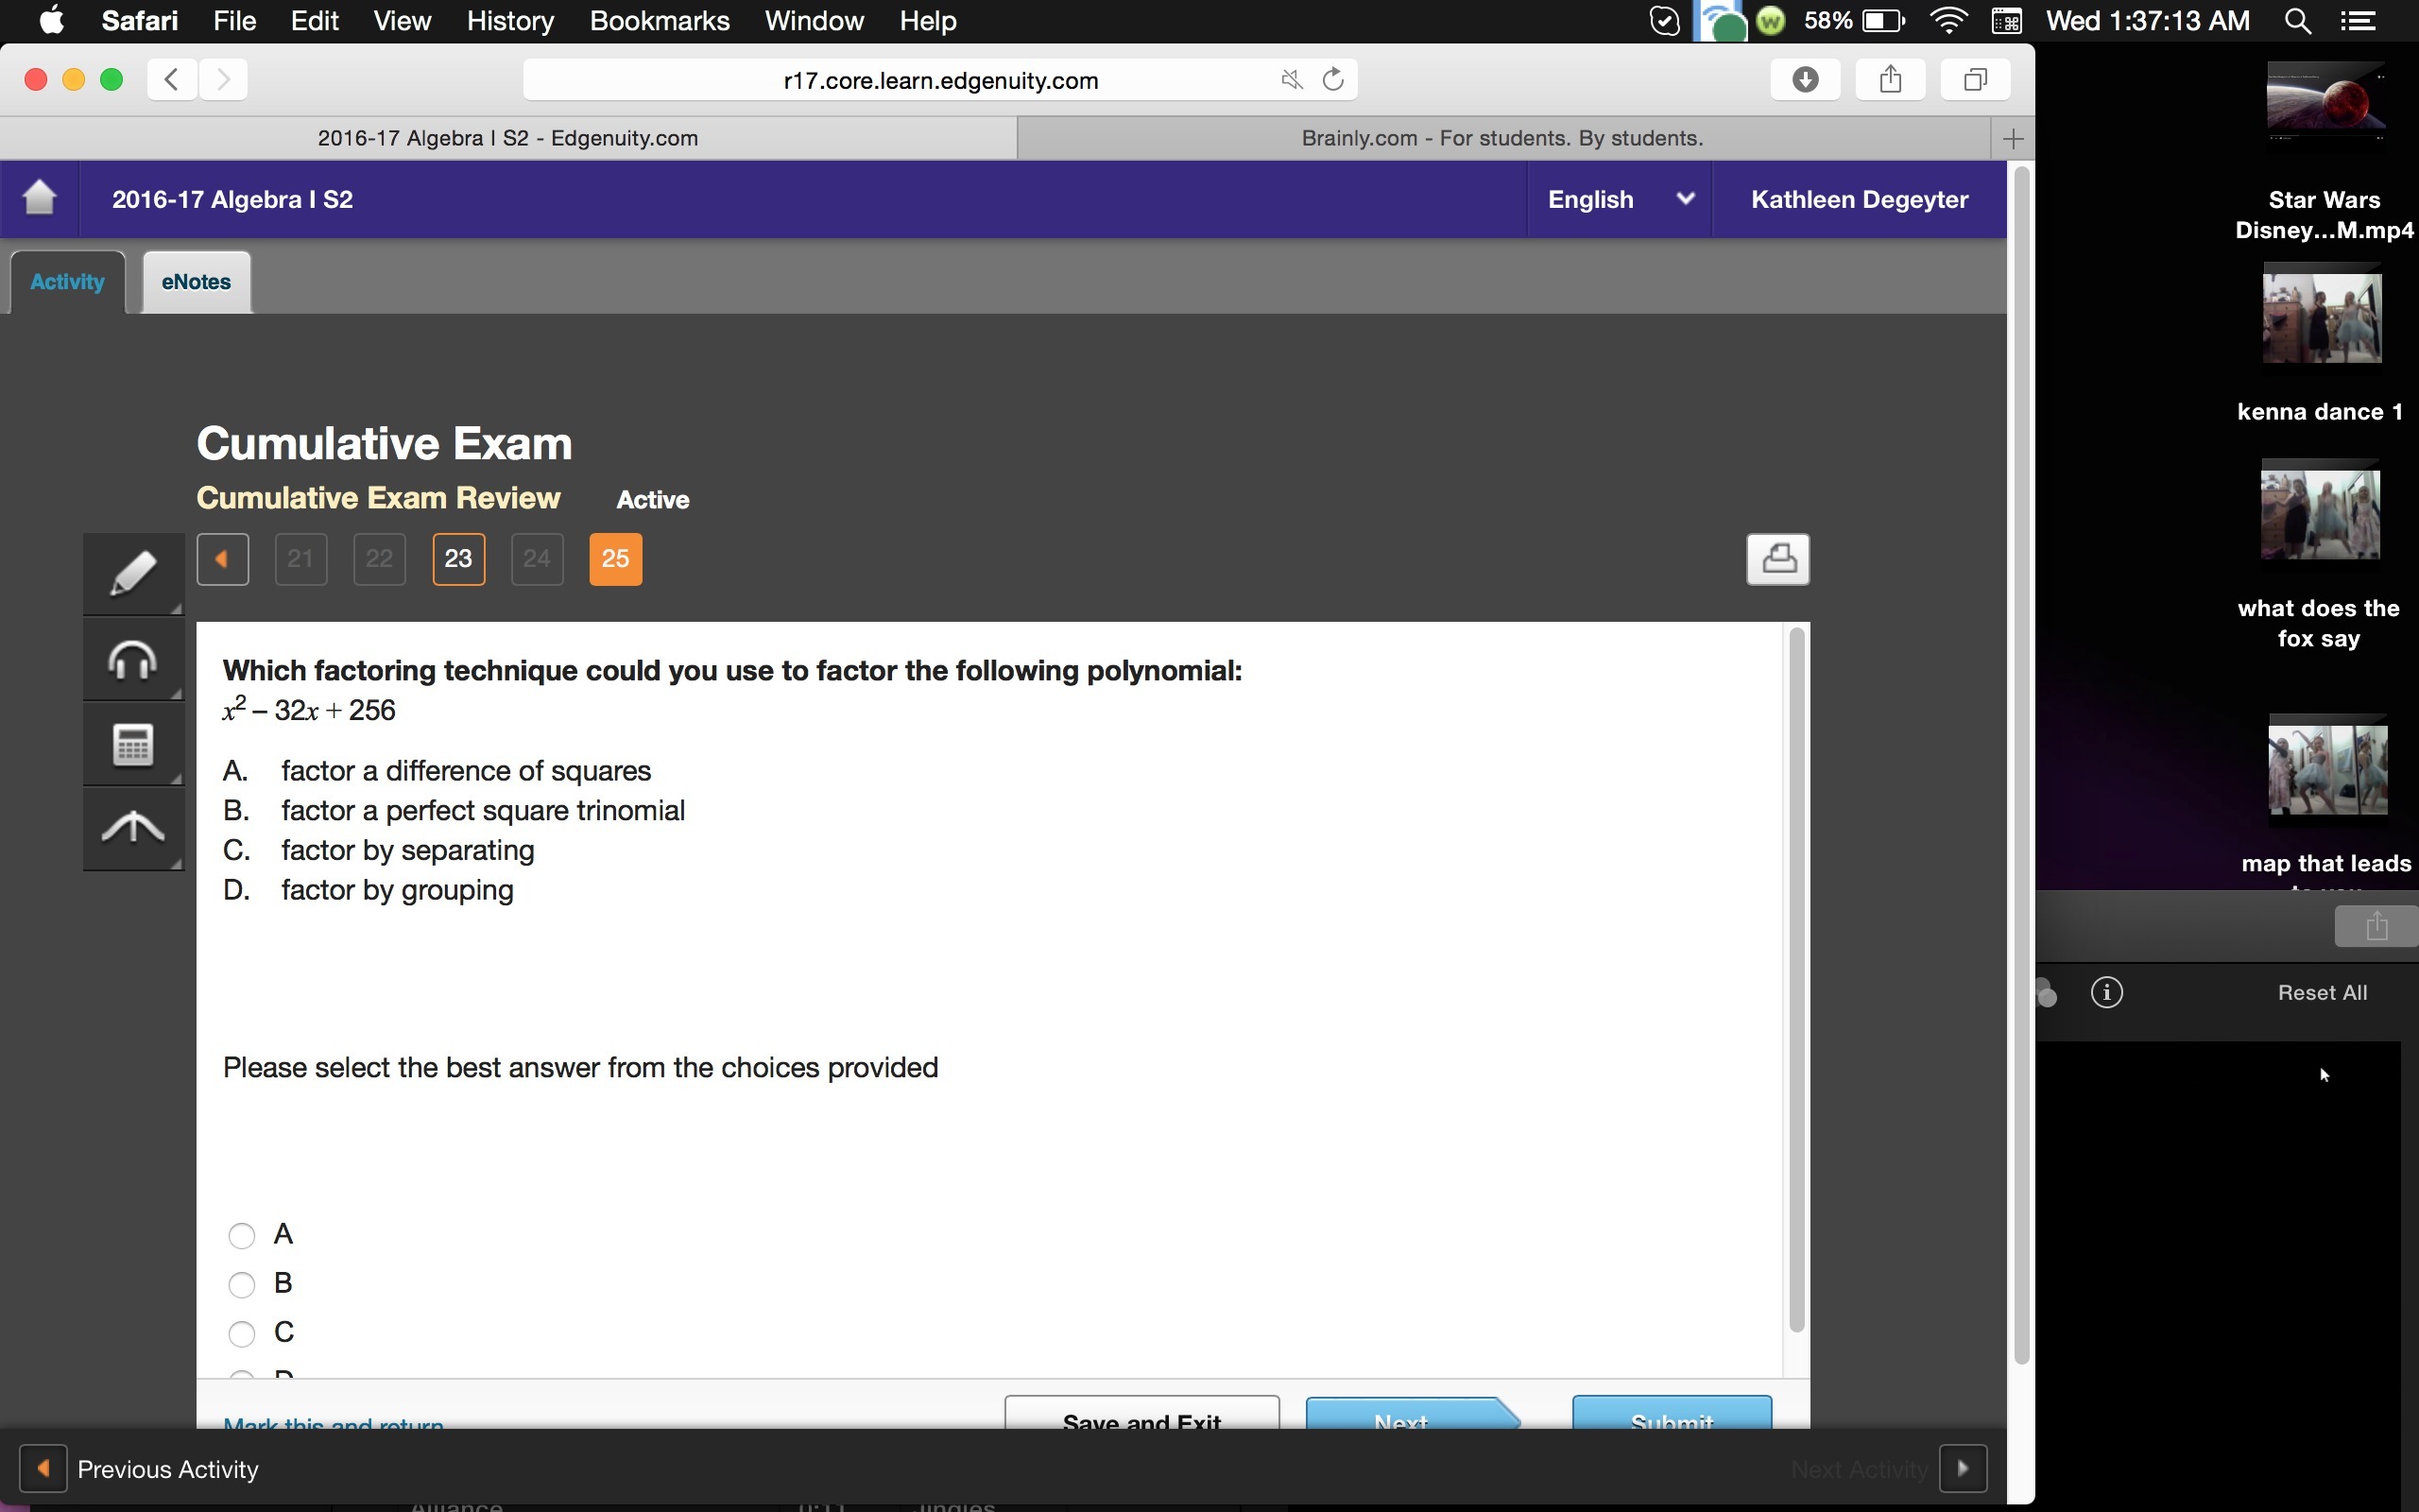
Task: Select the pencil highlighter tool
Action: [133, 574]
